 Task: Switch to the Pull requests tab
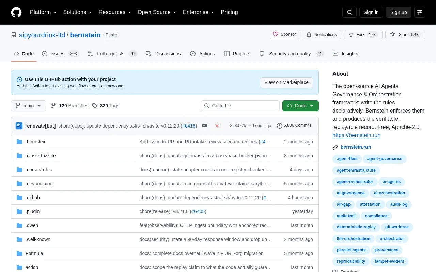[112, 54]
